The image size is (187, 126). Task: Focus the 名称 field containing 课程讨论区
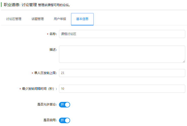(x=122, y=34)
